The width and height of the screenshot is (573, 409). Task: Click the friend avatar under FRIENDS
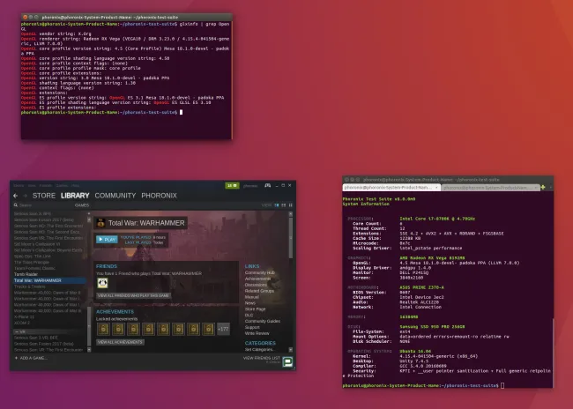tap(102, 283)
